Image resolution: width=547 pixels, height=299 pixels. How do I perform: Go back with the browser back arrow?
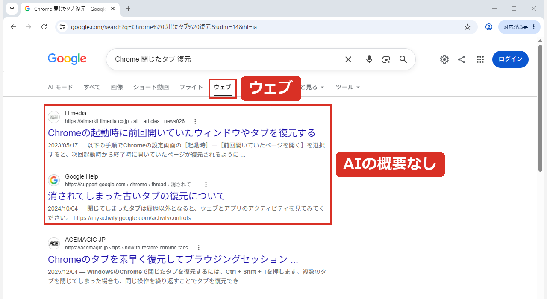point(13,27)
